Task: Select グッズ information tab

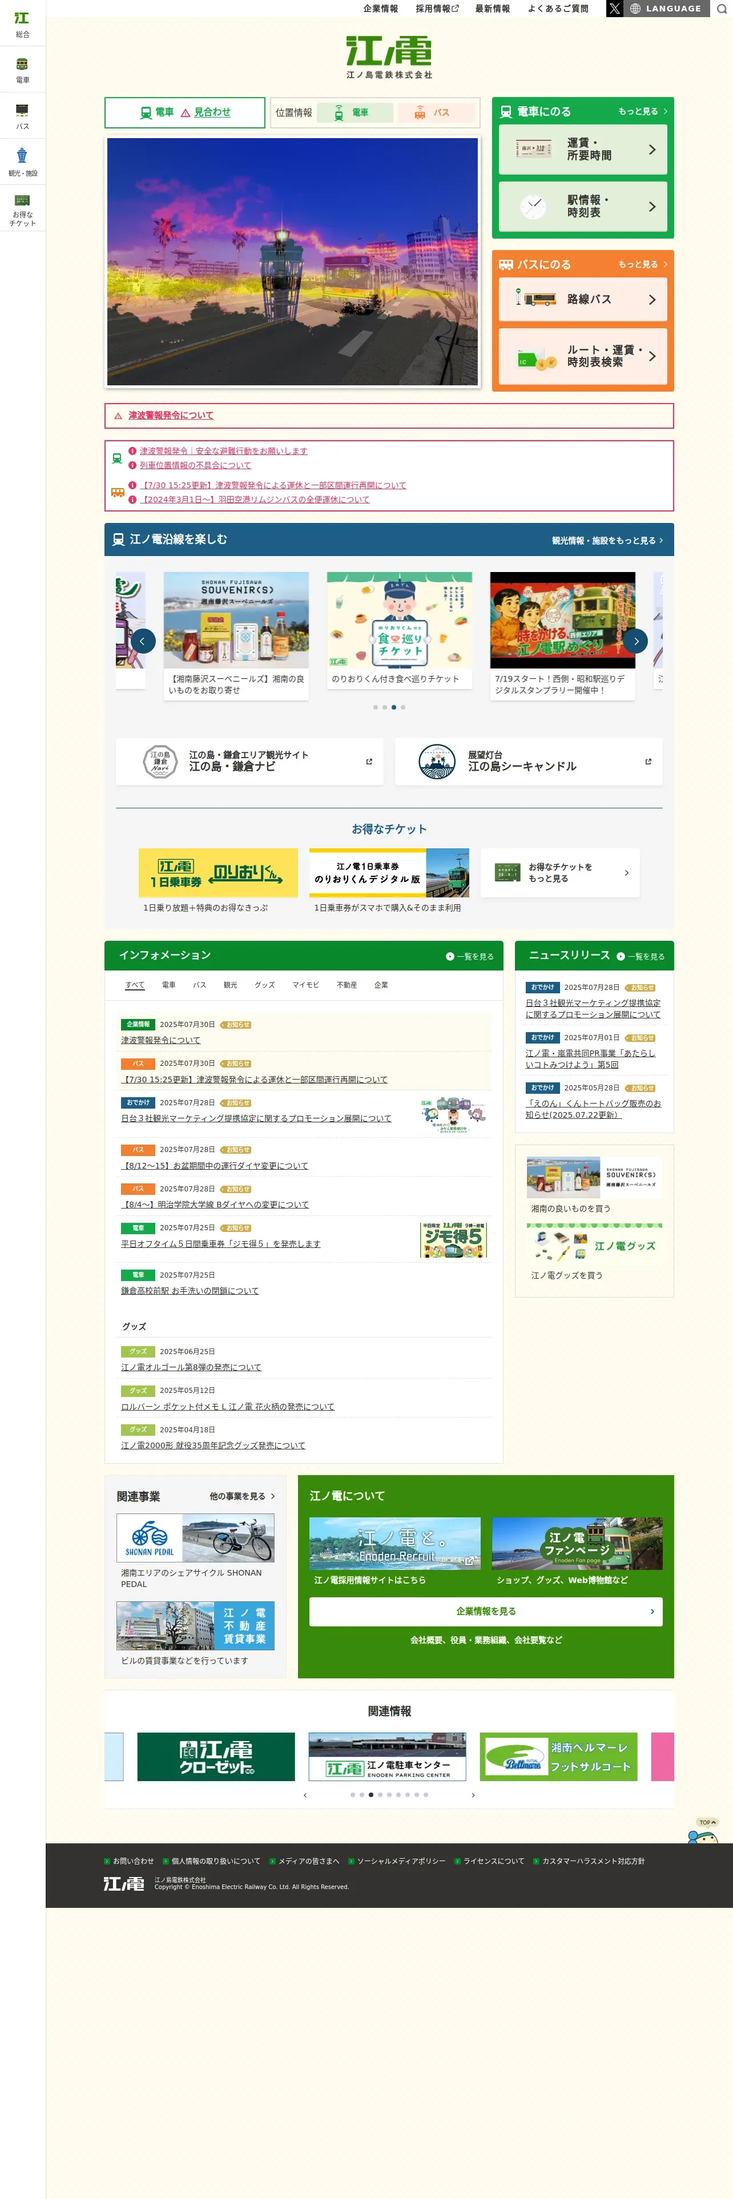Action: click(264, 985)
